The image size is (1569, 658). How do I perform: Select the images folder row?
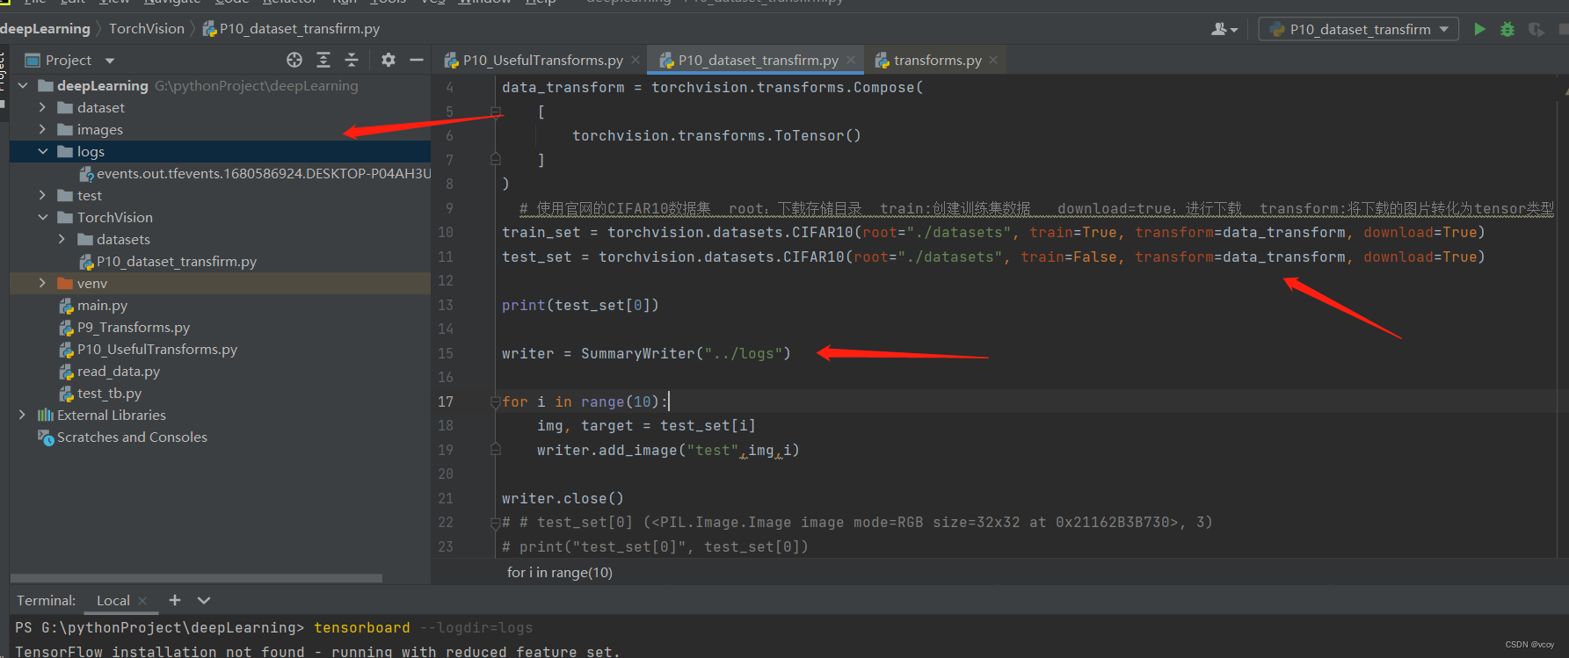tap(220, 129)
